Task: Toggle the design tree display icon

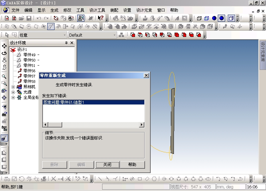Action: point(81,18)
